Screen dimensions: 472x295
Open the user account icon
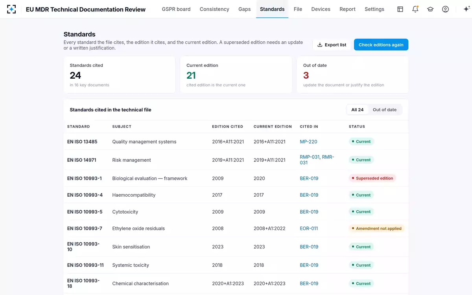[445, 9]
